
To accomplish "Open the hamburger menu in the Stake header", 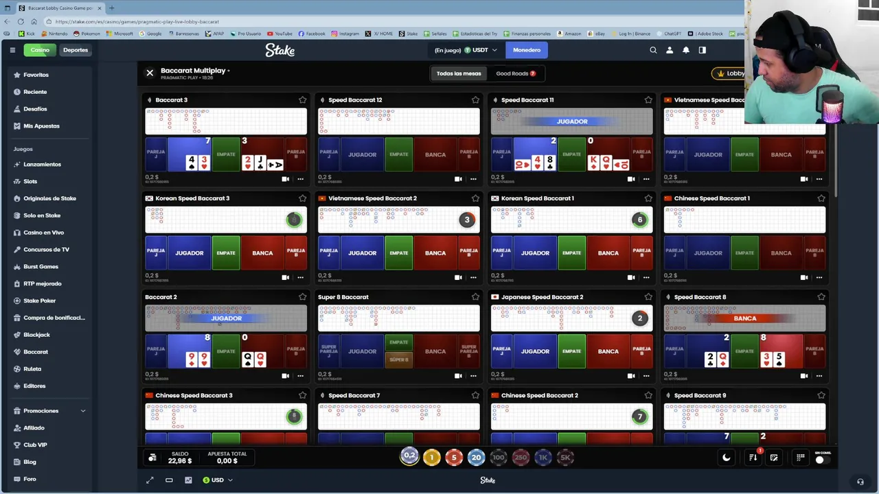I will click(x=12, y=50).
